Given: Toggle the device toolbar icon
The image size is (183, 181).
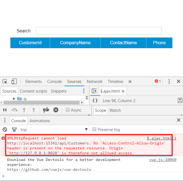Looking at the screenshot, I should coord(14,82).
